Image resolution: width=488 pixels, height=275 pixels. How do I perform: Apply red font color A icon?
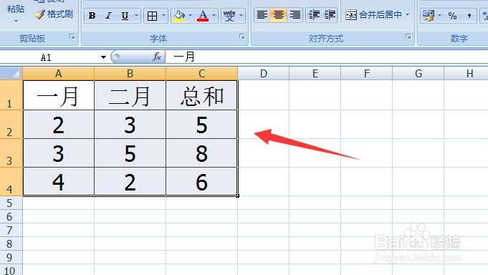click(x=203, y=16)
